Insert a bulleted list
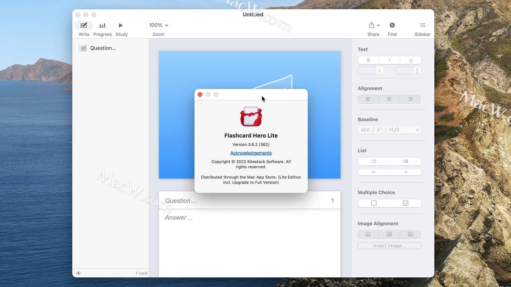This screenshot has height=287, width=511. pos(405,162)
